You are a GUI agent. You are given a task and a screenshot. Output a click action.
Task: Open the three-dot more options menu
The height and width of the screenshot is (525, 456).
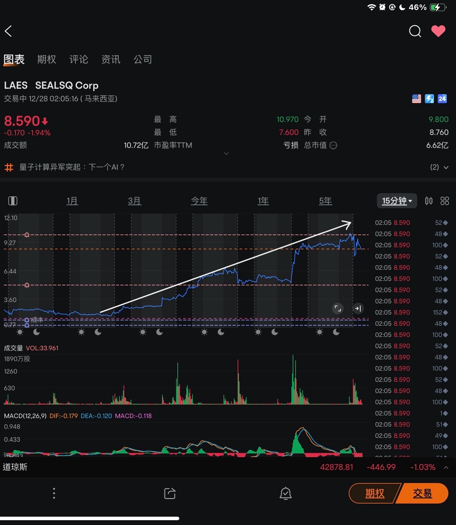(x=54, y=493)
